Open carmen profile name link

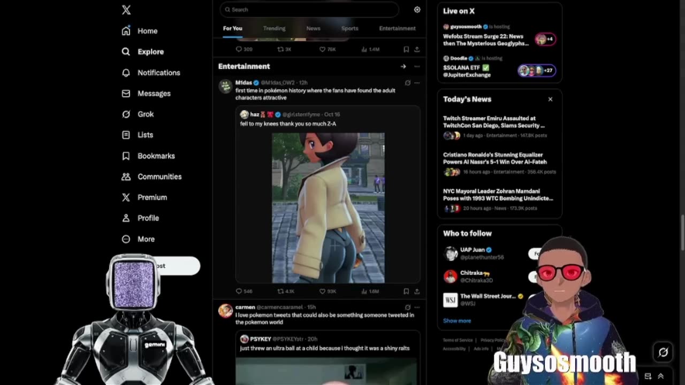coord(245,307)
